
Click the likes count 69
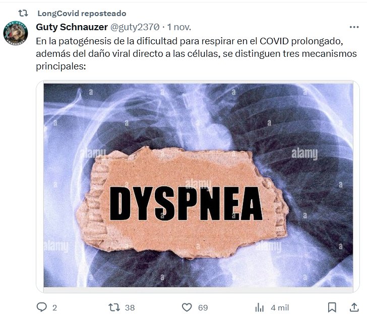click(203, 307)
